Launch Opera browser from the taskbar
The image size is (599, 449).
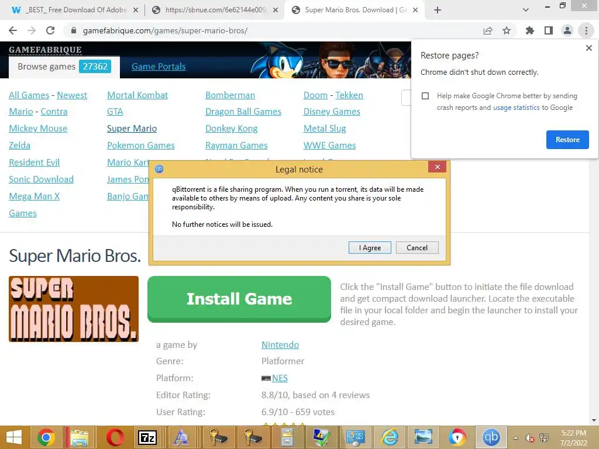(x=115, y=437)
